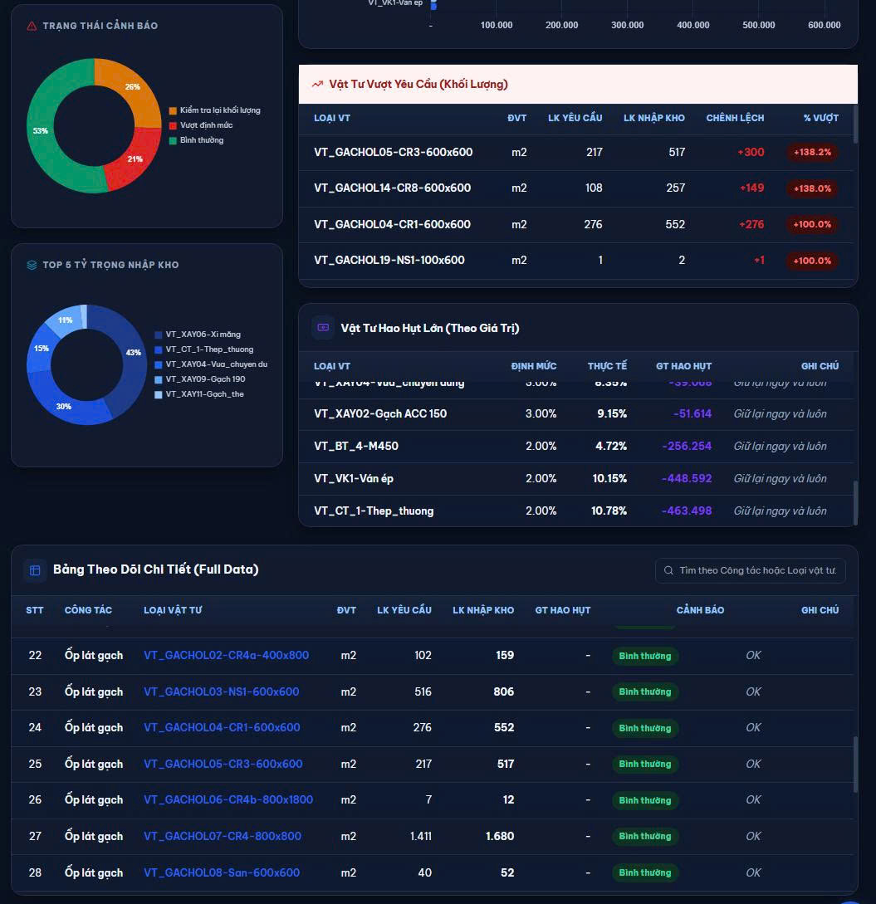876x904 pixels.
Task: Click the Bình thường badge in row 22
Action: pos(644,656)
